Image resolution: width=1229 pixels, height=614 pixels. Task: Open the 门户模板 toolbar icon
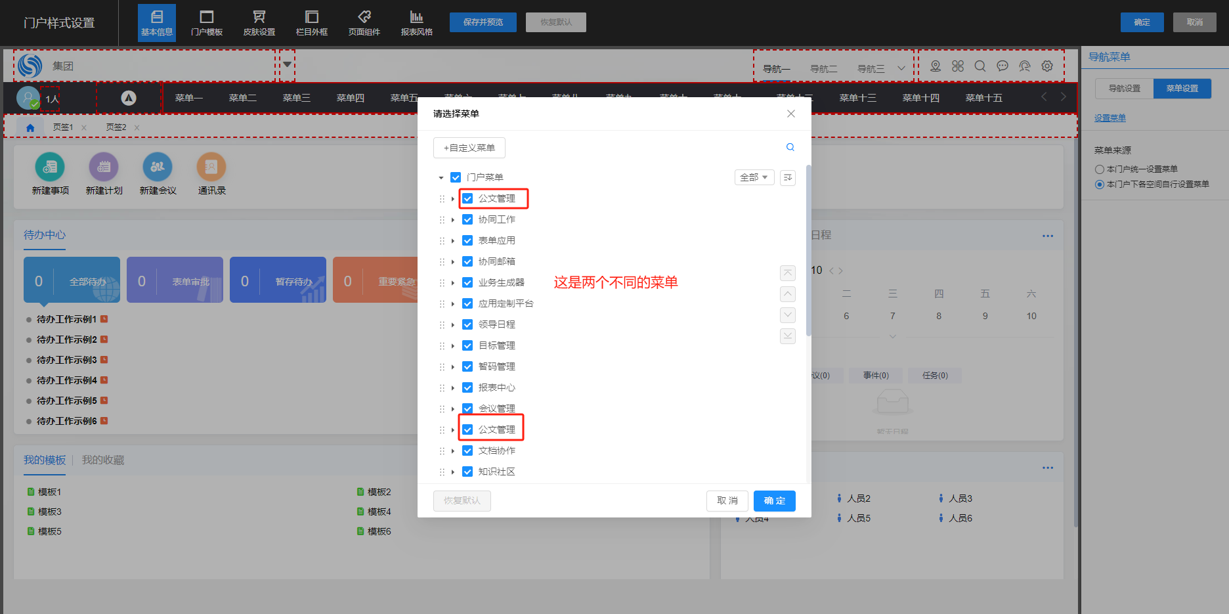(206, 22)
